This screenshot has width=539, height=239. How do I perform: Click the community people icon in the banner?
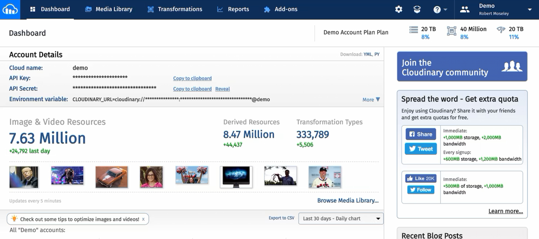click(x=512, y=66)
